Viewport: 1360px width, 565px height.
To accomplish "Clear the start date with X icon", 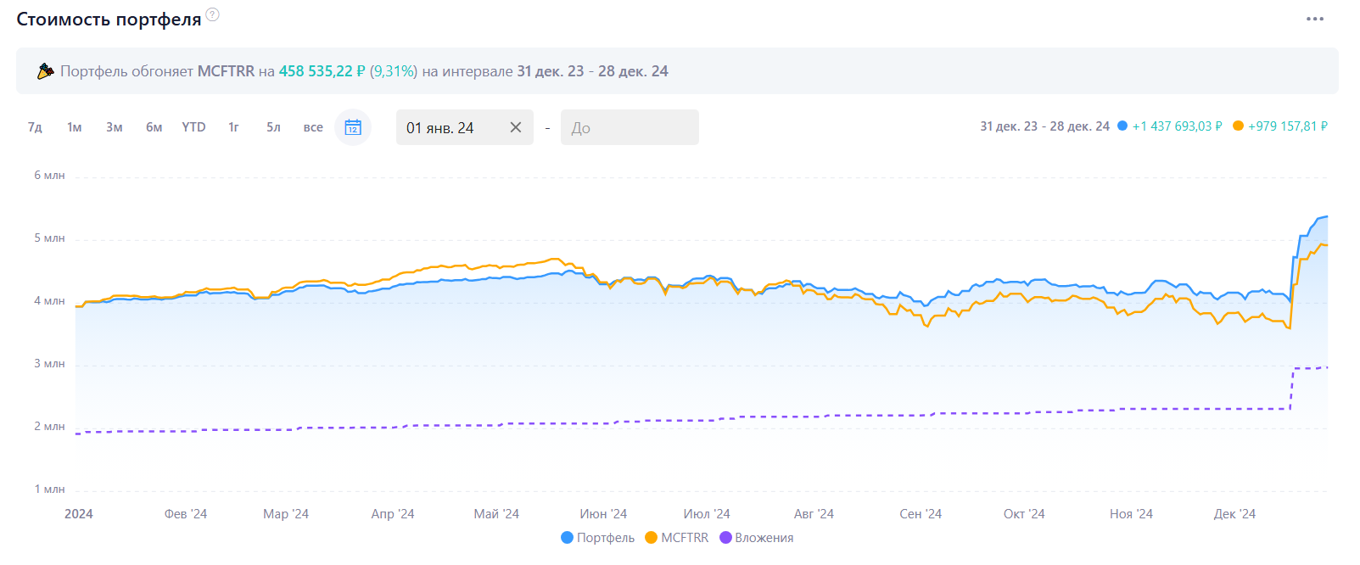I will point(515,127).
